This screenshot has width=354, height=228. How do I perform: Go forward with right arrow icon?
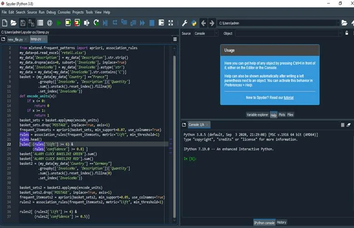pos(212,23)
